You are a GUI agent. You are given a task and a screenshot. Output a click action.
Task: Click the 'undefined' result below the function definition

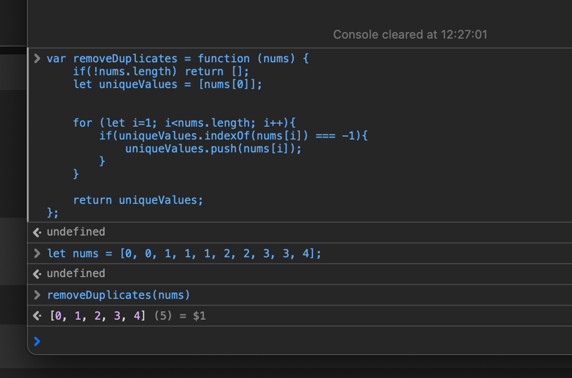(x=76, y=232)
